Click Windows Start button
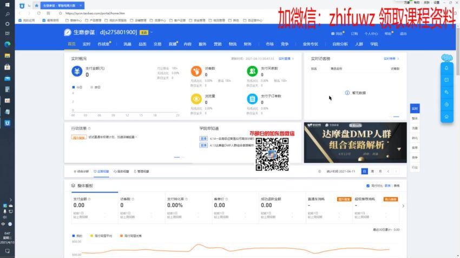 [x=8, y=4]
